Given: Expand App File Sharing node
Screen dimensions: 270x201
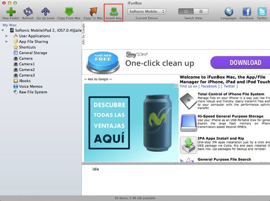Looking at the screenshot, I should (x=7, y=42).
